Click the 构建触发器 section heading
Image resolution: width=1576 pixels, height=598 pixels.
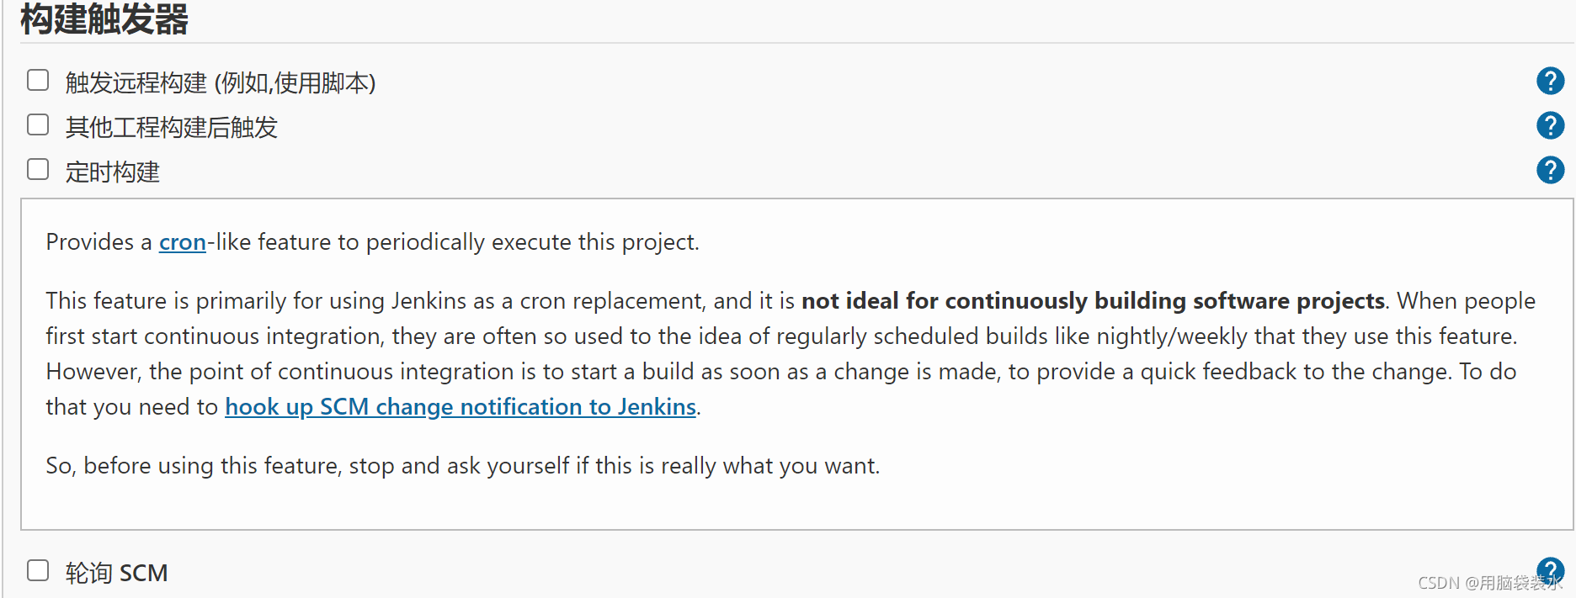[104, 19]
